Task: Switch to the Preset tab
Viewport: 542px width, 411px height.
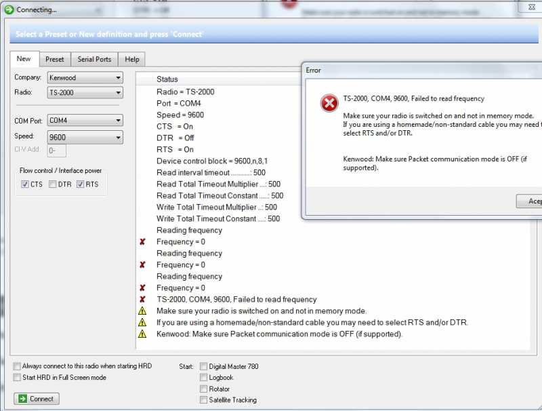Action: [55, 59]
